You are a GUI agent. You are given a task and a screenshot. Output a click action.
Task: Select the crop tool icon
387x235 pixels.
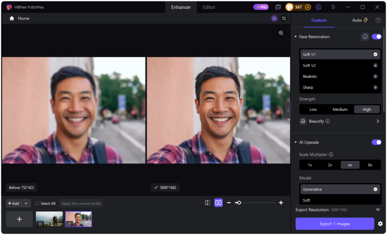[x=284, y=18]
